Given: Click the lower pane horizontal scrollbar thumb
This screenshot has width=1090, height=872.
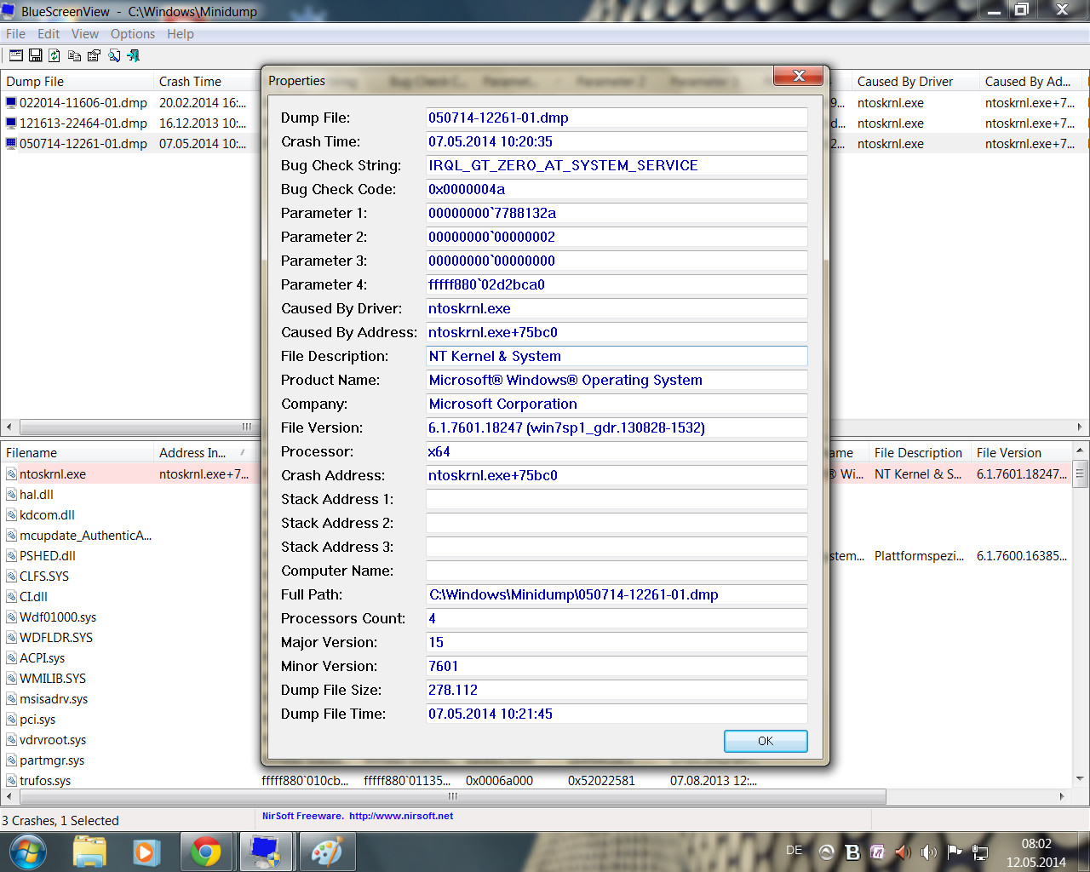Looking at the screenshot, I should coord(453,797).
